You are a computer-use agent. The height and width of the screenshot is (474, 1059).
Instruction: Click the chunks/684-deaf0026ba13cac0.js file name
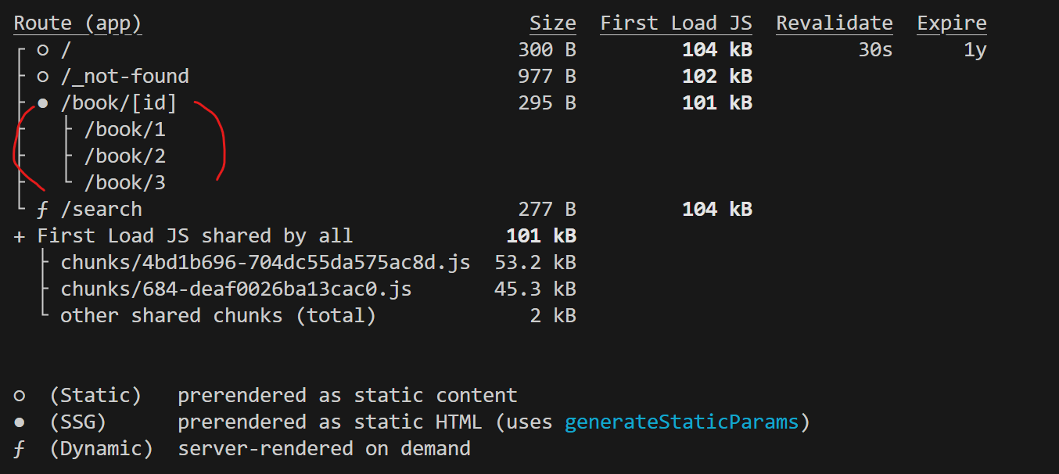click(235, 289)
